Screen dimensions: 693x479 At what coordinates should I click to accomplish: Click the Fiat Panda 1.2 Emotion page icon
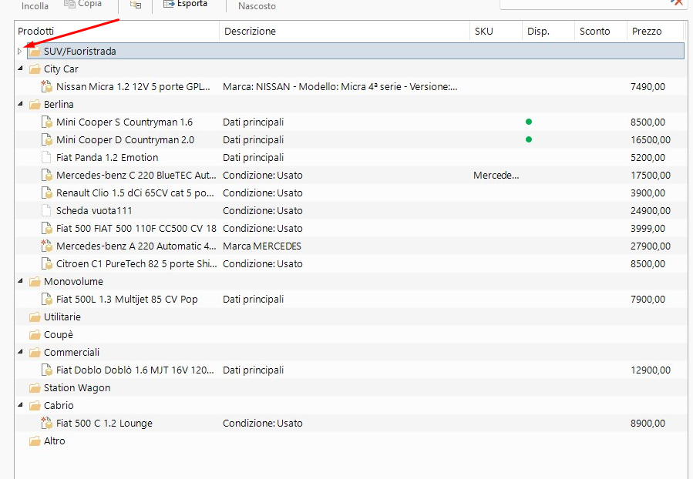point(46,158)
